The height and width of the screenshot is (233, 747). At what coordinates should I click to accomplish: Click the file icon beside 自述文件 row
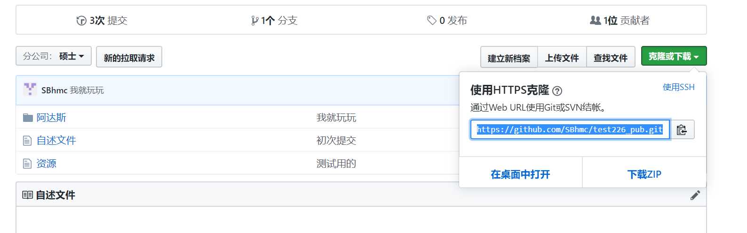[x=27, y=141]
